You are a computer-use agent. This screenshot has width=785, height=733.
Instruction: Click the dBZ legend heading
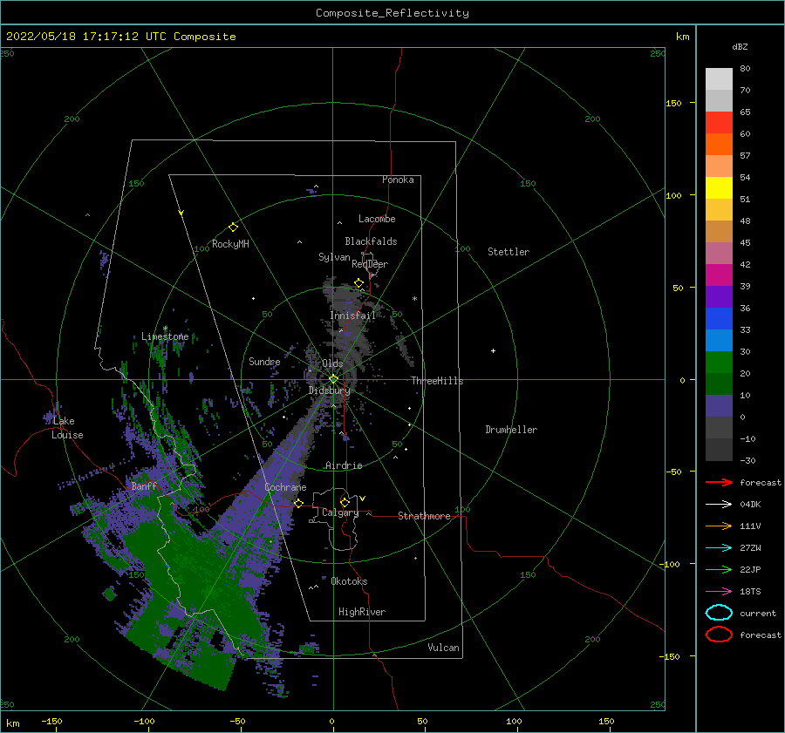tap(740, 46)
